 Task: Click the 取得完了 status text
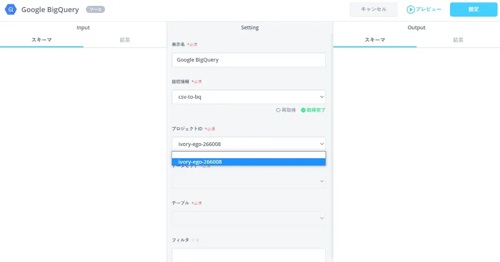pyautogui.click(x=316, y=110)
